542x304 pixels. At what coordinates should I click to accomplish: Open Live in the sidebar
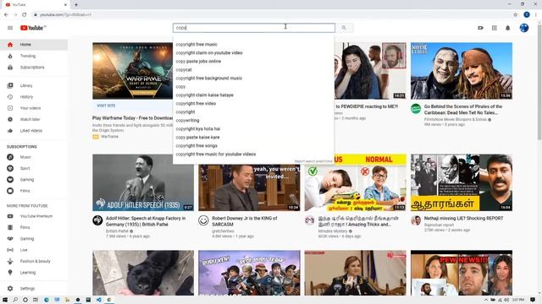34,250
